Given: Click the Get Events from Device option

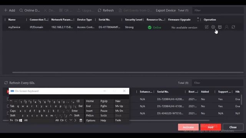Looking at the screenshot, I should (135, 10).
